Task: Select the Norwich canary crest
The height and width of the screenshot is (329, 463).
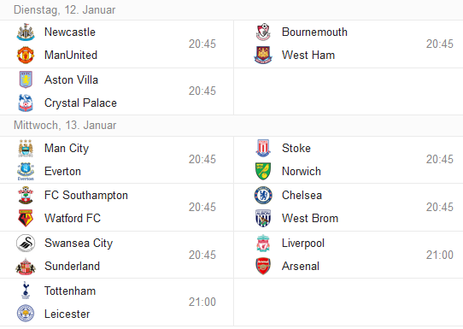Action: (263, 171)
